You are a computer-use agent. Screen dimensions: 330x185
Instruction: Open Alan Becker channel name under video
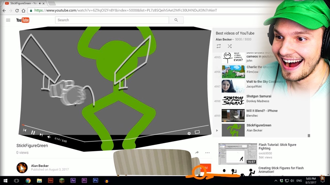click(40, 166)
